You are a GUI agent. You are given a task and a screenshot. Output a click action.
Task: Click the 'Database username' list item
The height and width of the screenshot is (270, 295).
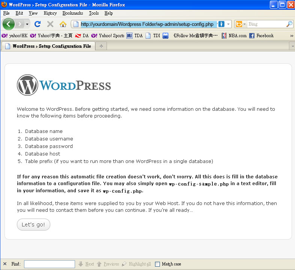(49, 139)
